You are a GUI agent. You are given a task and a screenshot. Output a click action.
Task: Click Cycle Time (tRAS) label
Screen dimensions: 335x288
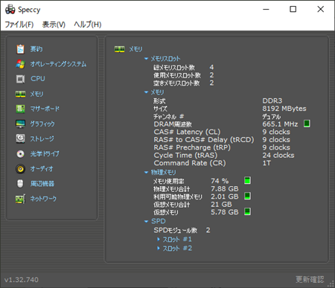pos(185,156)
